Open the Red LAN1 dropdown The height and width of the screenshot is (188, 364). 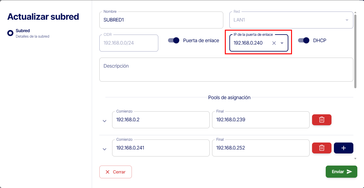[x=347, y=20]
